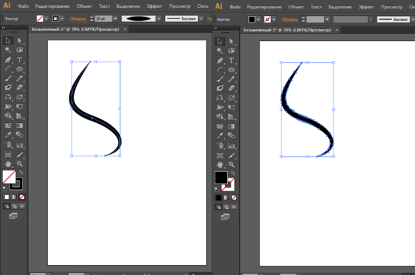
Task: Switch to Gradient paint mode in right window
Action: (x=226, y=198)
